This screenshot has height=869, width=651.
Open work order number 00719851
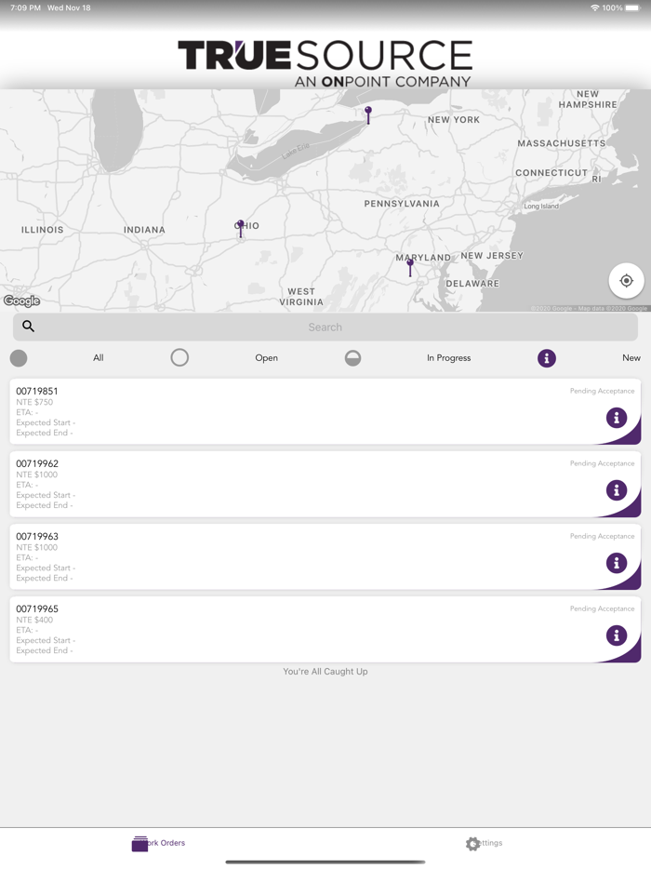point(37,392)
